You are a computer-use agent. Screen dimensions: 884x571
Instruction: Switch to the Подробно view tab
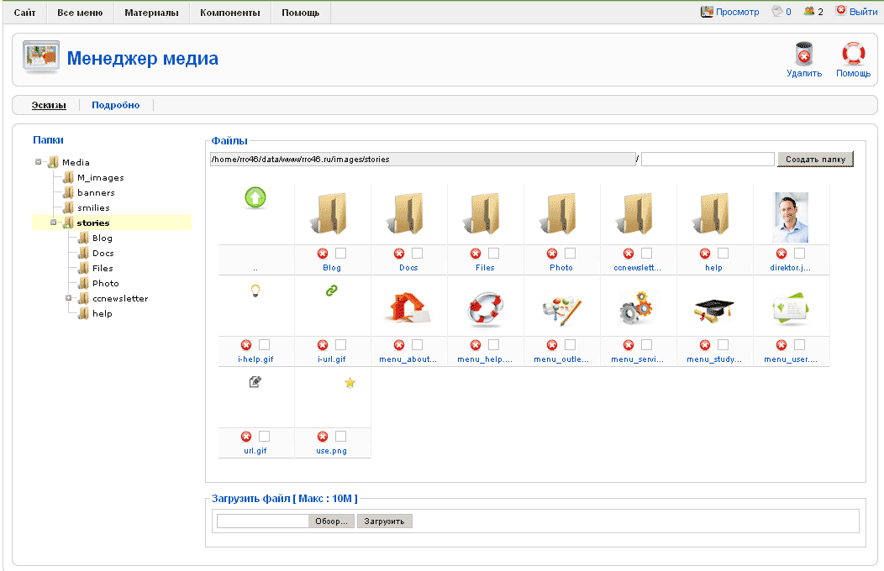[x=116, y=105]
